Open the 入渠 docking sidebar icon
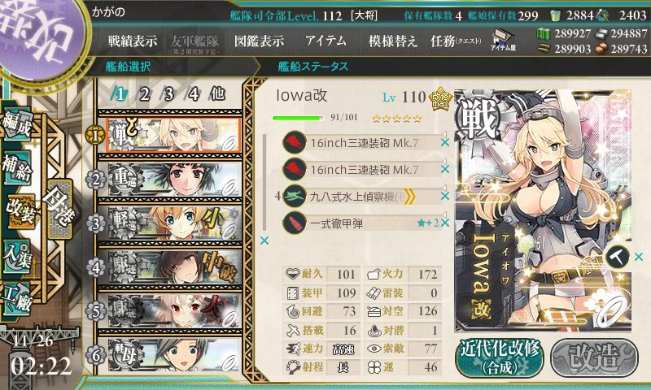651x390 pixels. coord(18,257)
